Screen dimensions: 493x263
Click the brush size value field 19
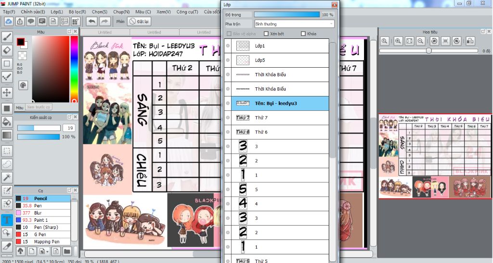pyautogui.click(x=70, y=128)
